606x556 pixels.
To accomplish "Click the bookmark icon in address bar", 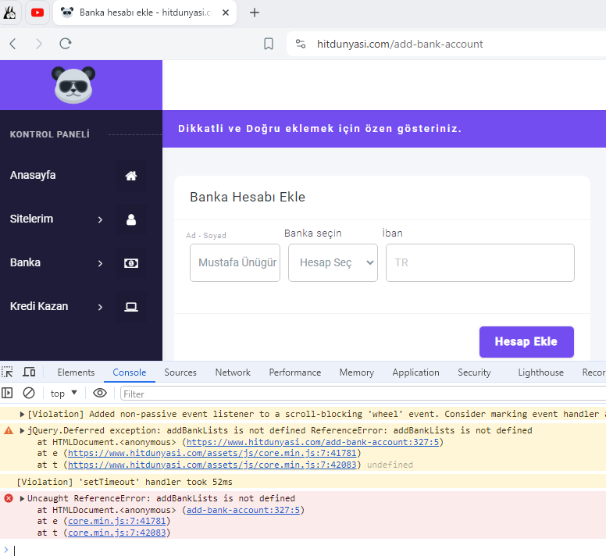I will [268, 44].
